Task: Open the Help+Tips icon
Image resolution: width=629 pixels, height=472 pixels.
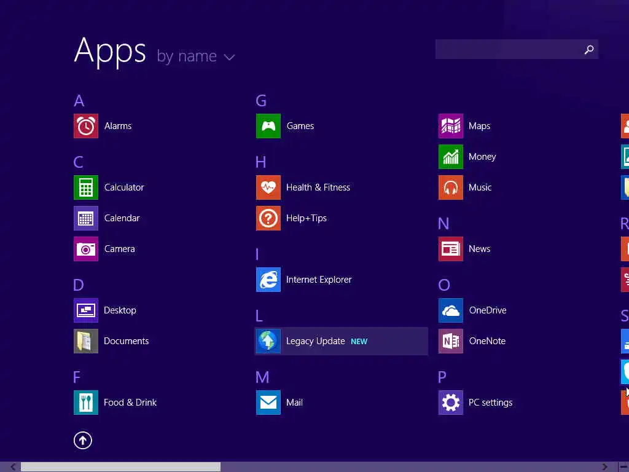Action: point(268,218)
